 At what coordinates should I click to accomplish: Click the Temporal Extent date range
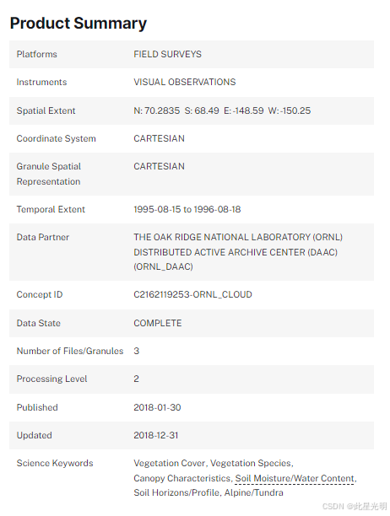(x=187, y=209)
